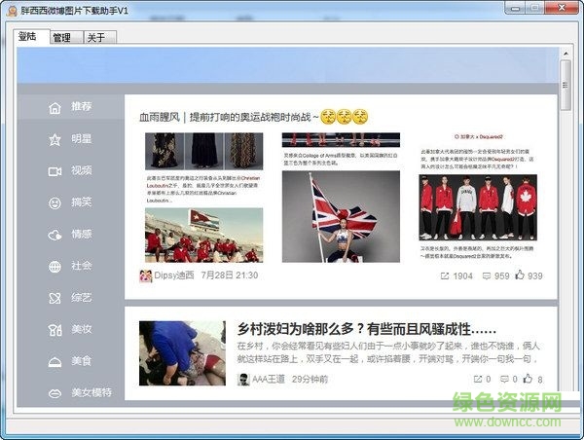Select 视频 category in sidebar
Viewport: 584px width, 440px height.
pyautogui.click(x=82, y=170)
